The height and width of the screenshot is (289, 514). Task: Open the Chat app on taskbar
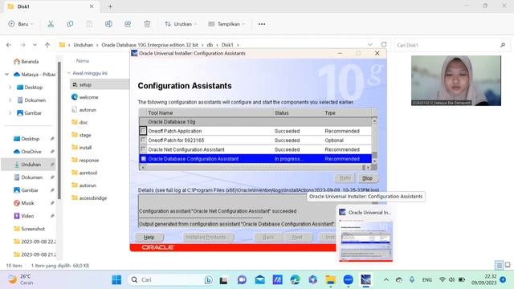pyautogui.click(x=242, y=279)
